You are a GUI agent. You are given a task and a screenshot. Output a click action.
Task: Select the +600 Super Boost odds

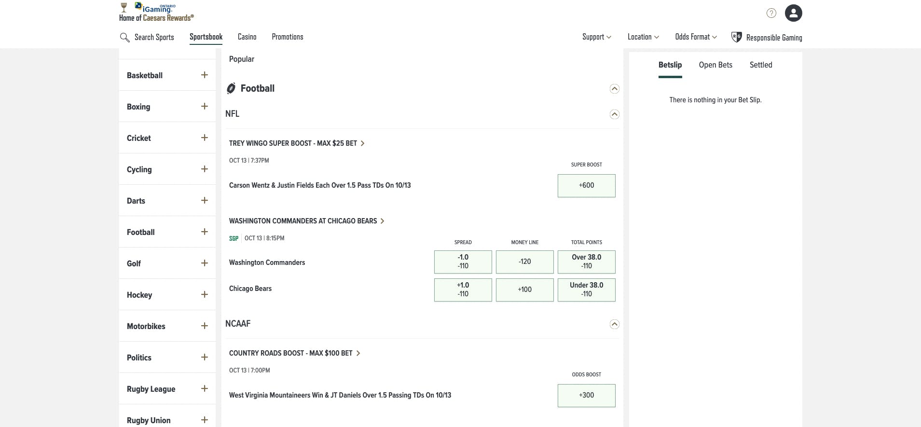[586, 185]
